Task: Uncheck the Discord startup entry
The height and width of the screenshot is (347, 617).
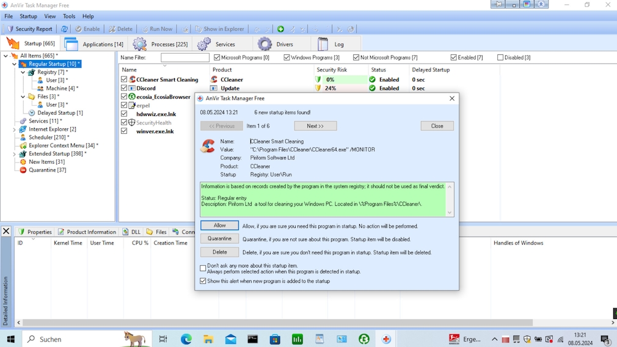Action: click(x=124, y=88)
